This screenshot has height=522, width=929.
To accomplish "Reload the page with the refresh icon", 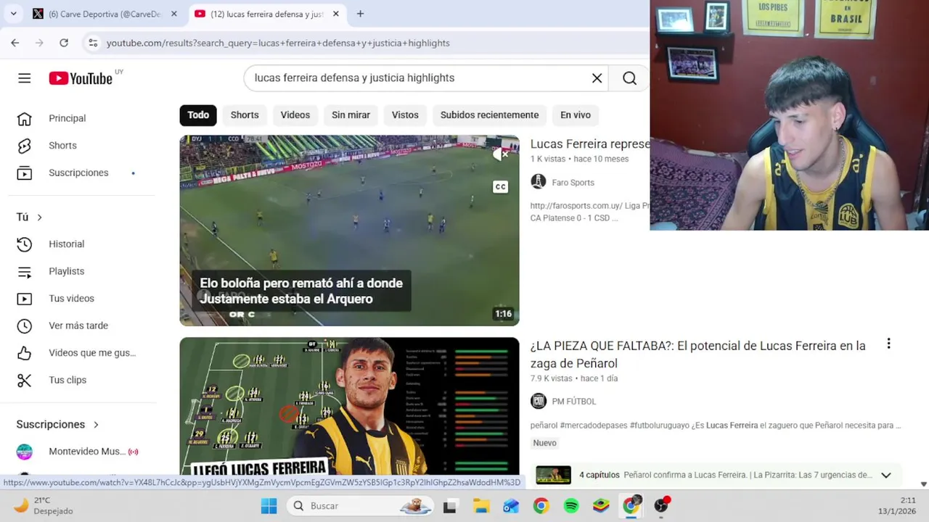I will [64, 43].
